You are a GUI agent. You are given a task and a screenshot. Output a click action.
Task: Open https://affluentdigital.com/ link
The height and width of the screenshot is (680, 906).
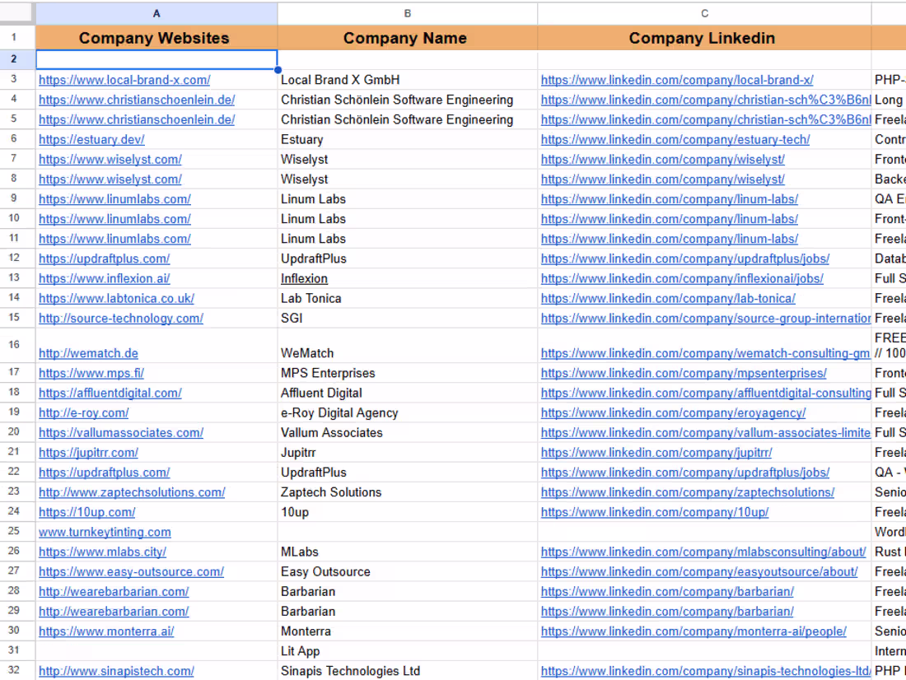click(x=110, y=393)
